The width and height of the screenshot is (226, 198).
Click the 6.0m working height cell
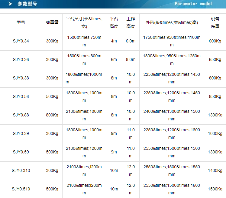point(131,41)
